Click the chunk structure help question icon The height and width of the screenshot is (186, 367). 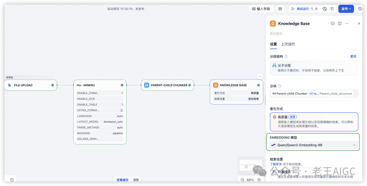tap(286, 57)
